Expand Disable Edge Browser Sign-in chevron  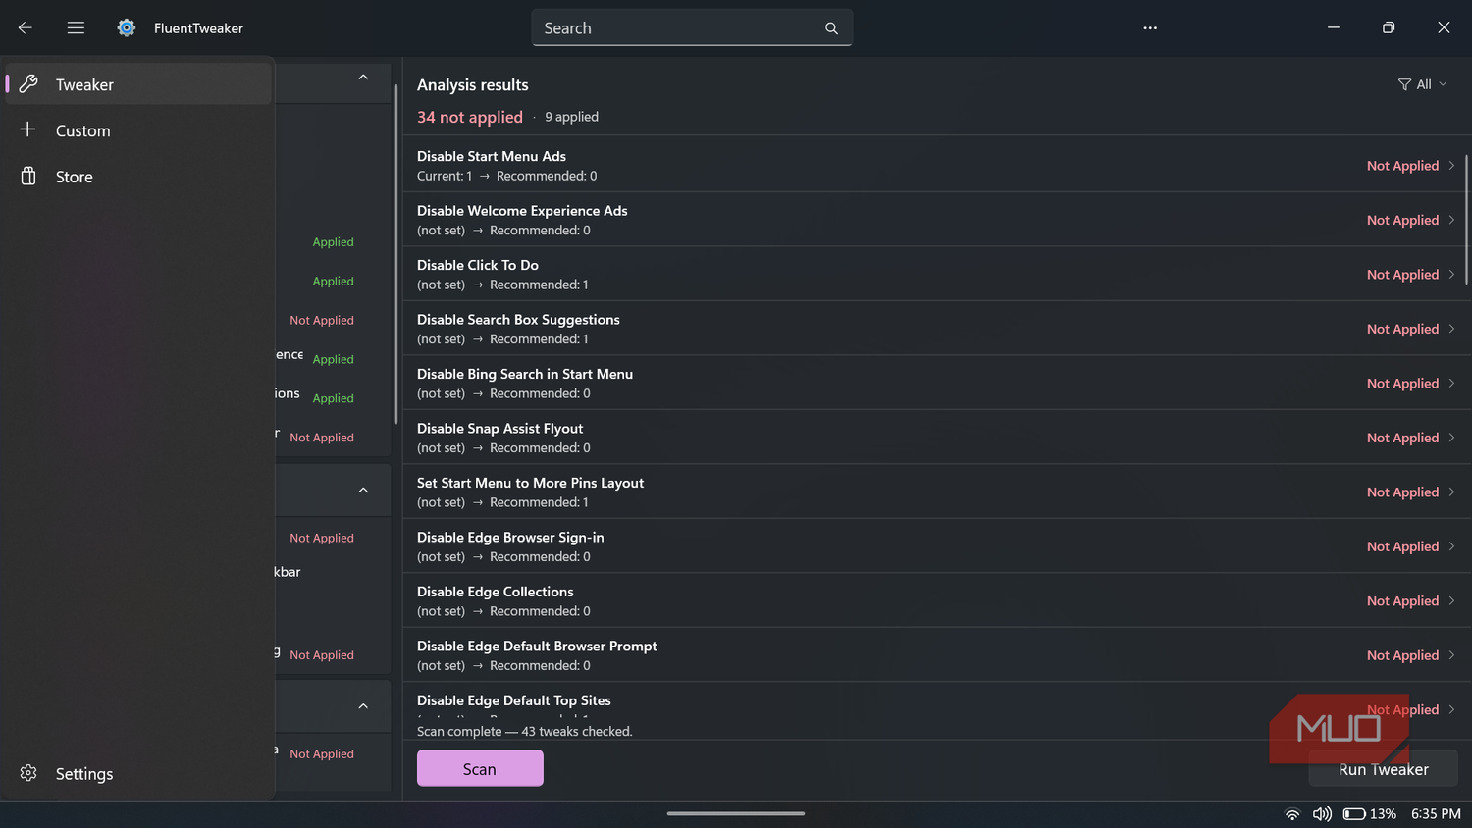pos(1451,546)
